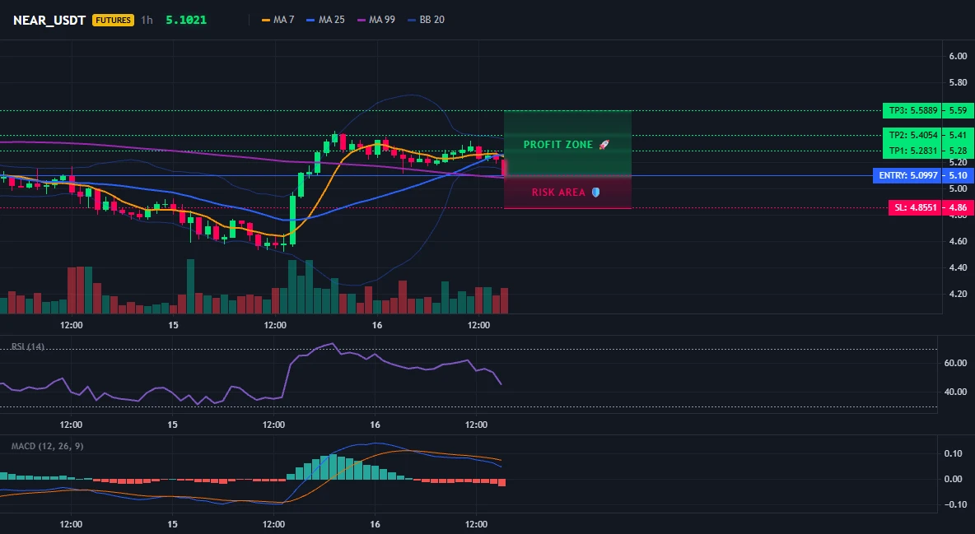Click the TP1: 5.2831 label
The width and height of the screenshot is (975, 534).
tap(912, 151)
